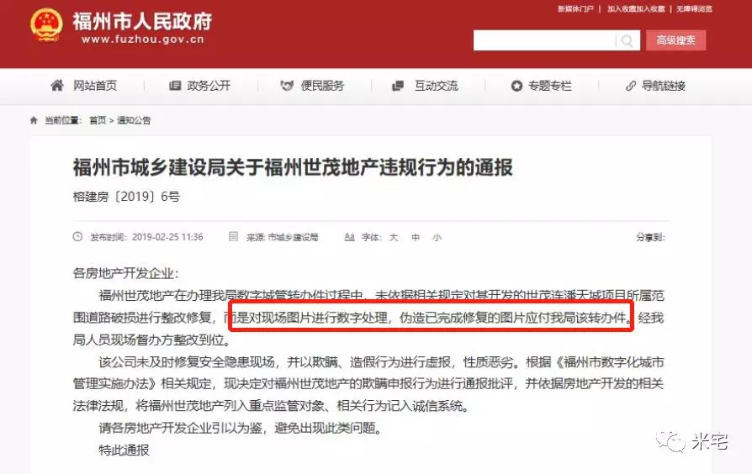Click the 互动交流 icon

398,86
